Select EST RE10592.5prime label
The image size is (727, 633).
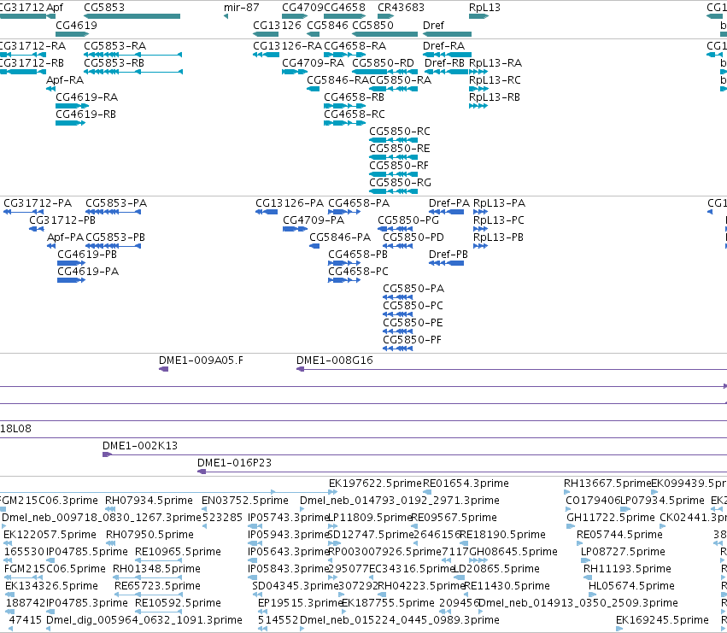178,604
